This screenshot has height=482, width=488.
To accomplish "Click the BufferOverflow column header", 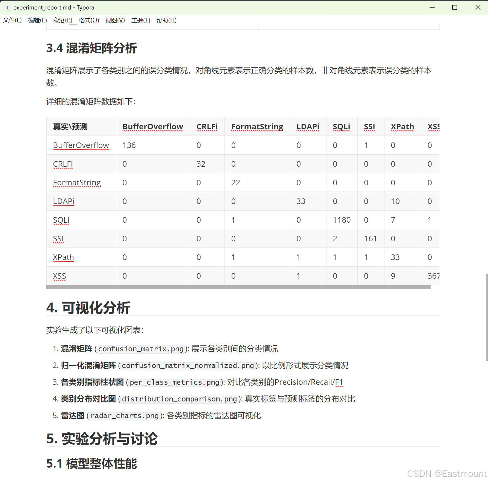I will point(153,126).
